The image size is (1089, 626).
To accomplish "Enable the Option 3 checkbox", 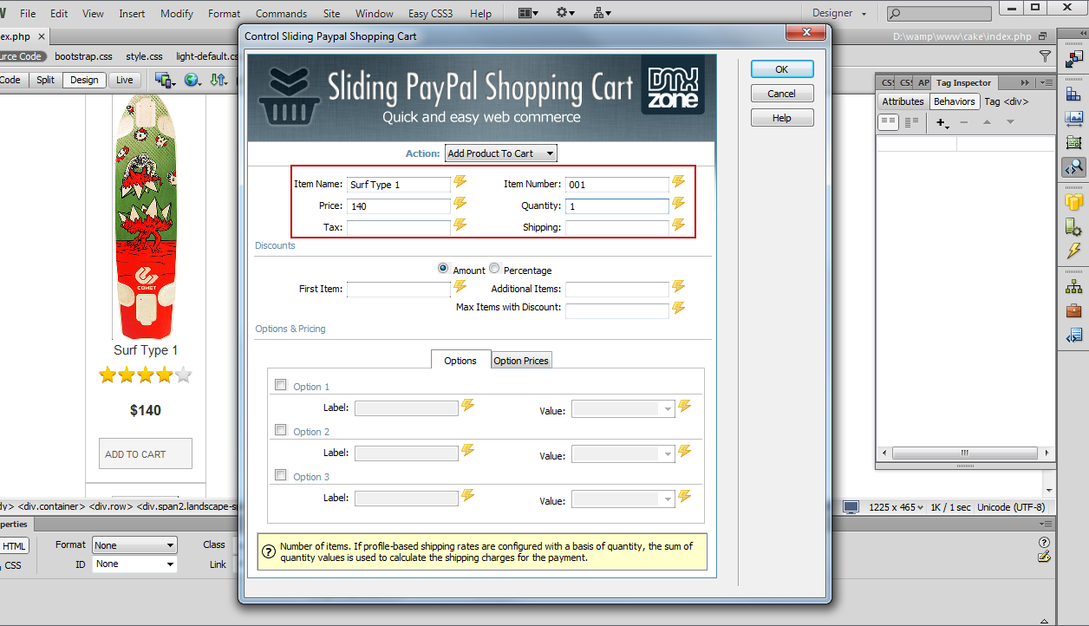I will tap(280, 475).
